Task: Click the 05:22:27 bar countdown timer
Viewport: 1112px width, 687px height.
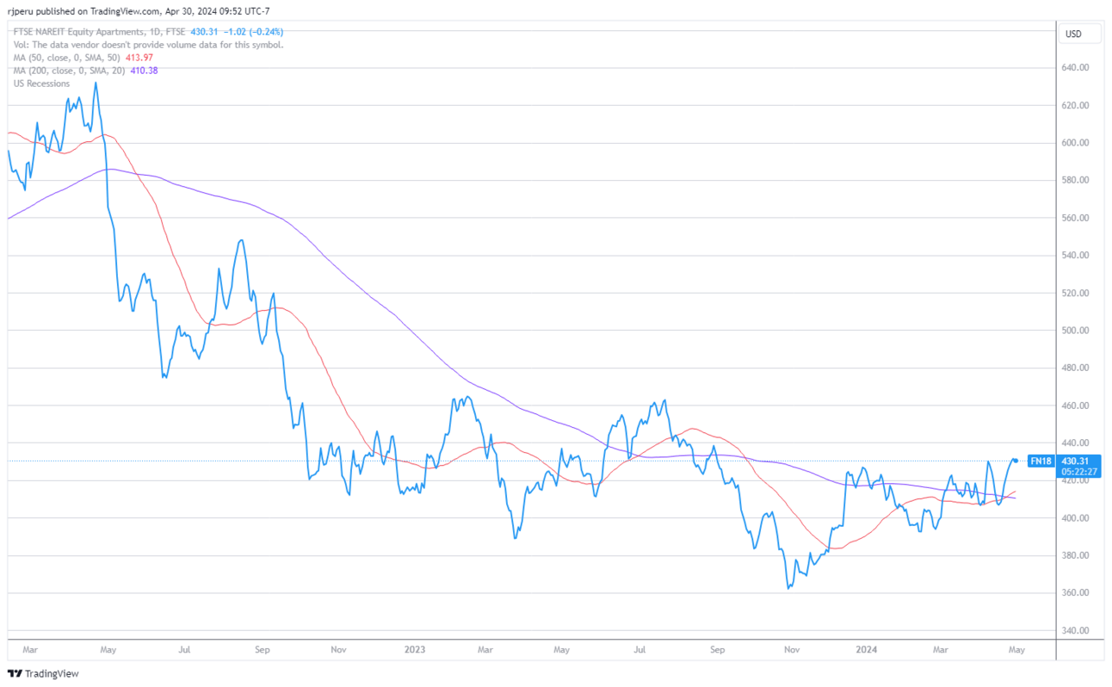Action: 1078,472
